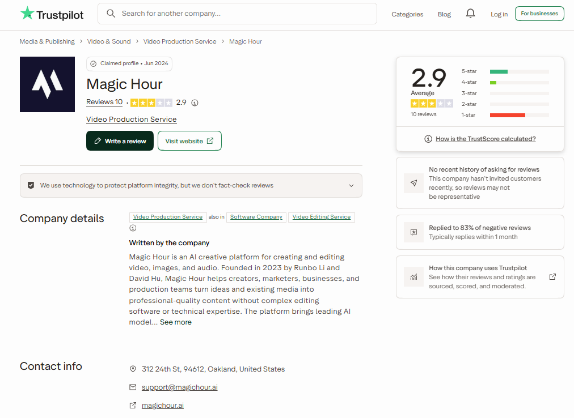The width and height of the screenshot is (574, 418).
Task: Expand the description with See more
Action: (176, 322)
